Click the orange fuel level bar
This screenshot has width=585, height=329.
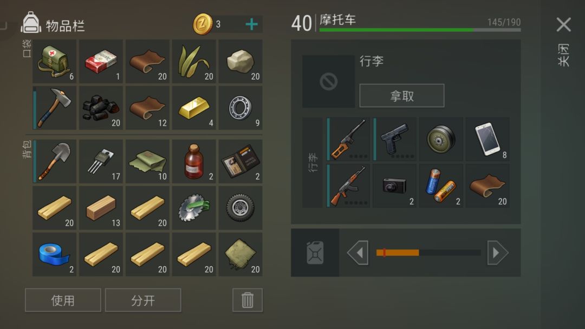click(398, 253)
